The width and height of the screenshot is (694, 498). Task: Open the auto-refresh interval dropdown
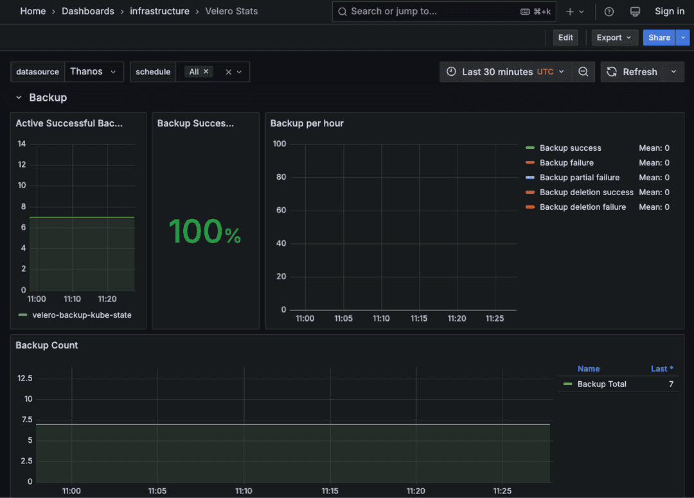[673, 72]
